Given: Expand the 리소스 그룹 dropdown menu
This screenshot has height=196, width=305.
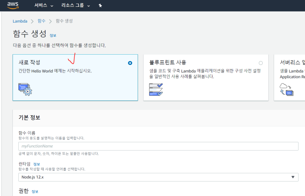Looking at the screenshot, I should coord(75,6).
